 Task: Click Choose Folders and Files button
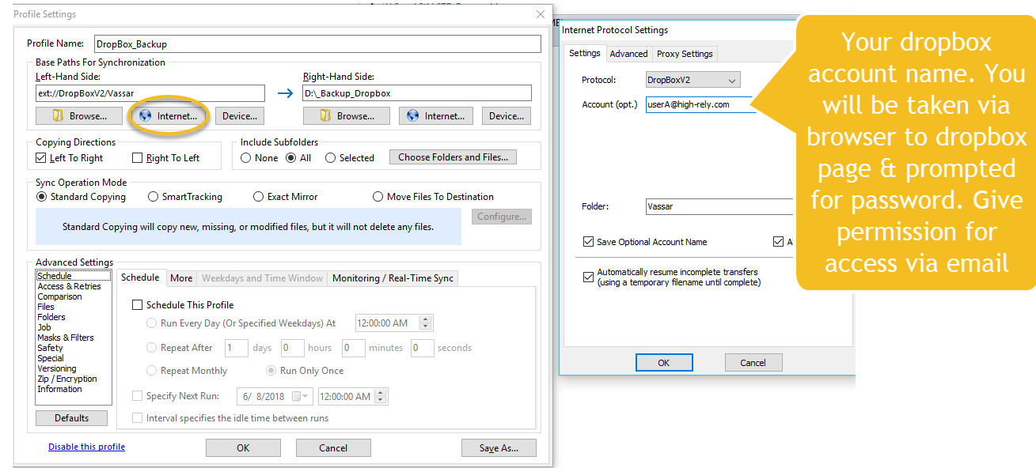tap(453, 157)
